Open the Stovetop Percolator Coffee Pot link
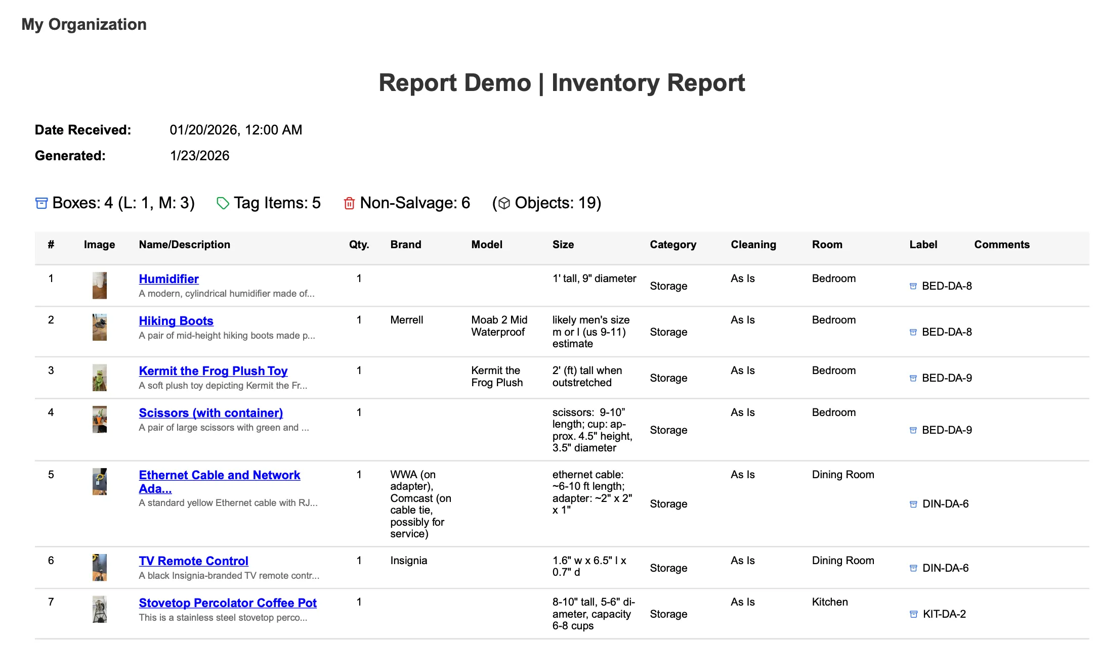The width and height of the screenshot is (1098, 645). pyautogui.click(x=228, y=603)
